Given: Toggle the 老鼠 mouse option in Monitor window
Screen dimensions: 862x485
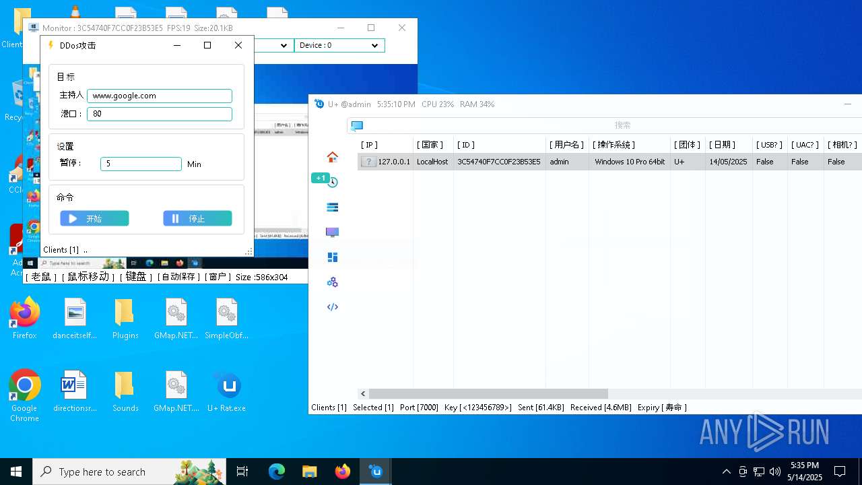Looking at the screenshot, I should [x=41, y=277].
